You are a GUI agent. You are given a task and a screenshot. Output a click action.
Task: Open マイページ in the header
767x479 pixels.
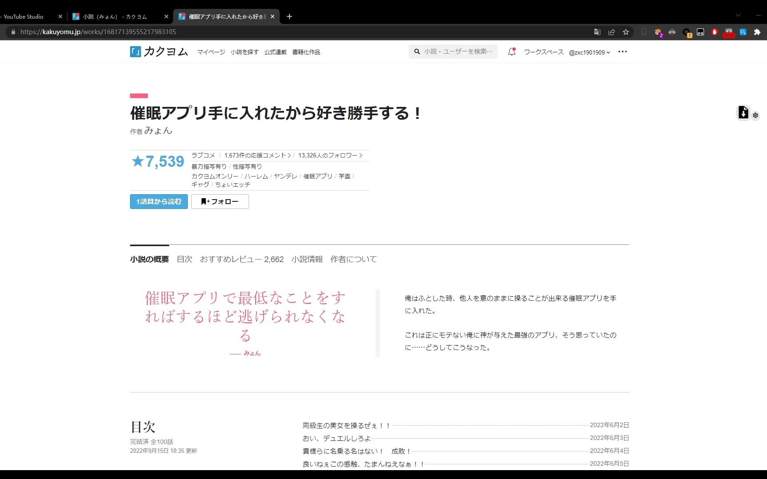coord(211,52)
